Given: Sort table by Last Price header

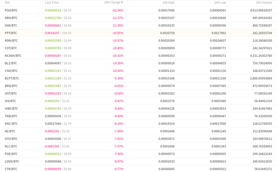Looking at the screenshot, I should click(x=52, y=3).
